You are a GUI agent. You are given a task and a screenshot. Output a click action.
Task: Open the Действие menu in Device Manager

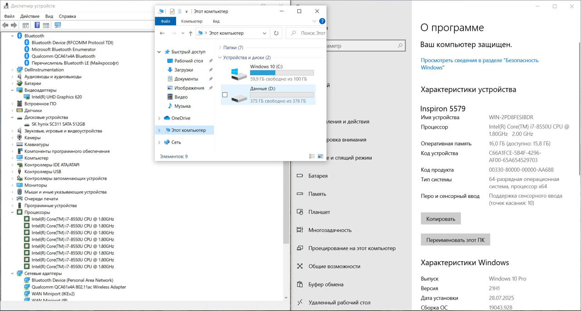pos(30,16)
